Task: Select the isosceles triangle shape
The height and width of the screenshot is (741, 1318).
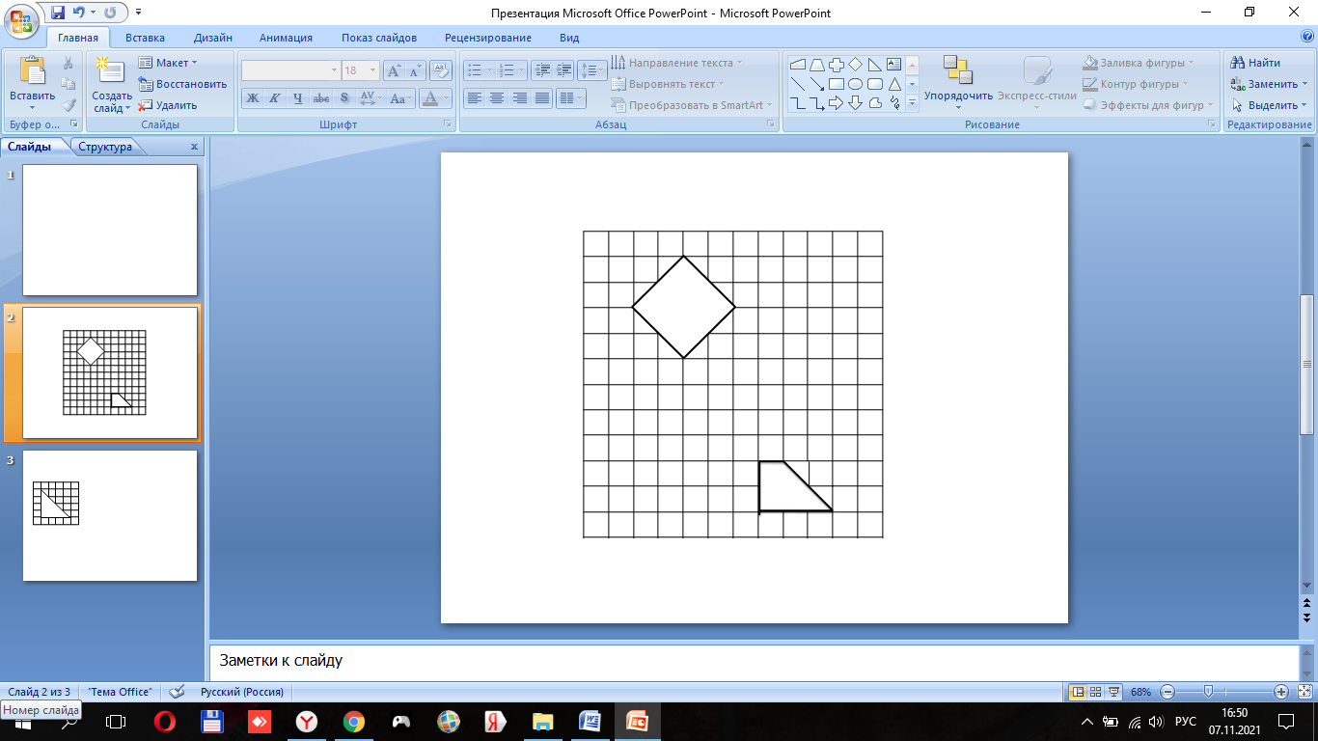Action: pyautogui.click(x=893, y=84)
